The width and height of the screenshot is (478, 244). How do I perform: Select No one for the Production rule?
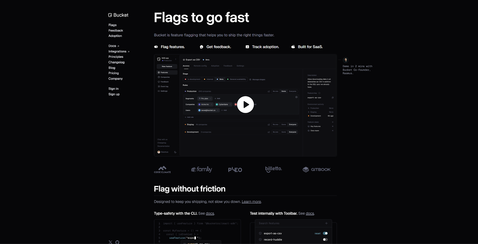tap(275, 91)
